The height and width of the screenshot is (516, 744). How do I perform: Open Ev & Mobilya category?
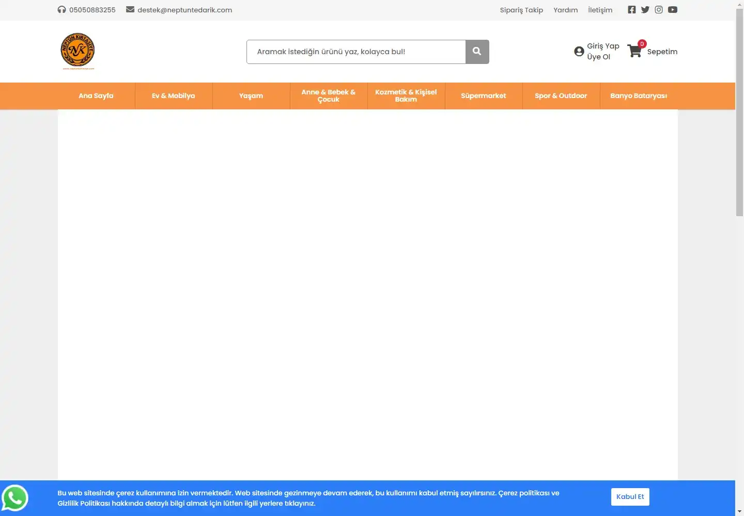[x=174, y=96]
